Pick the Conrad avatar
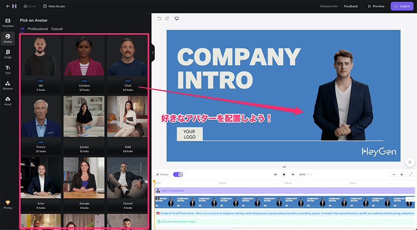 (x=127, y=184)
